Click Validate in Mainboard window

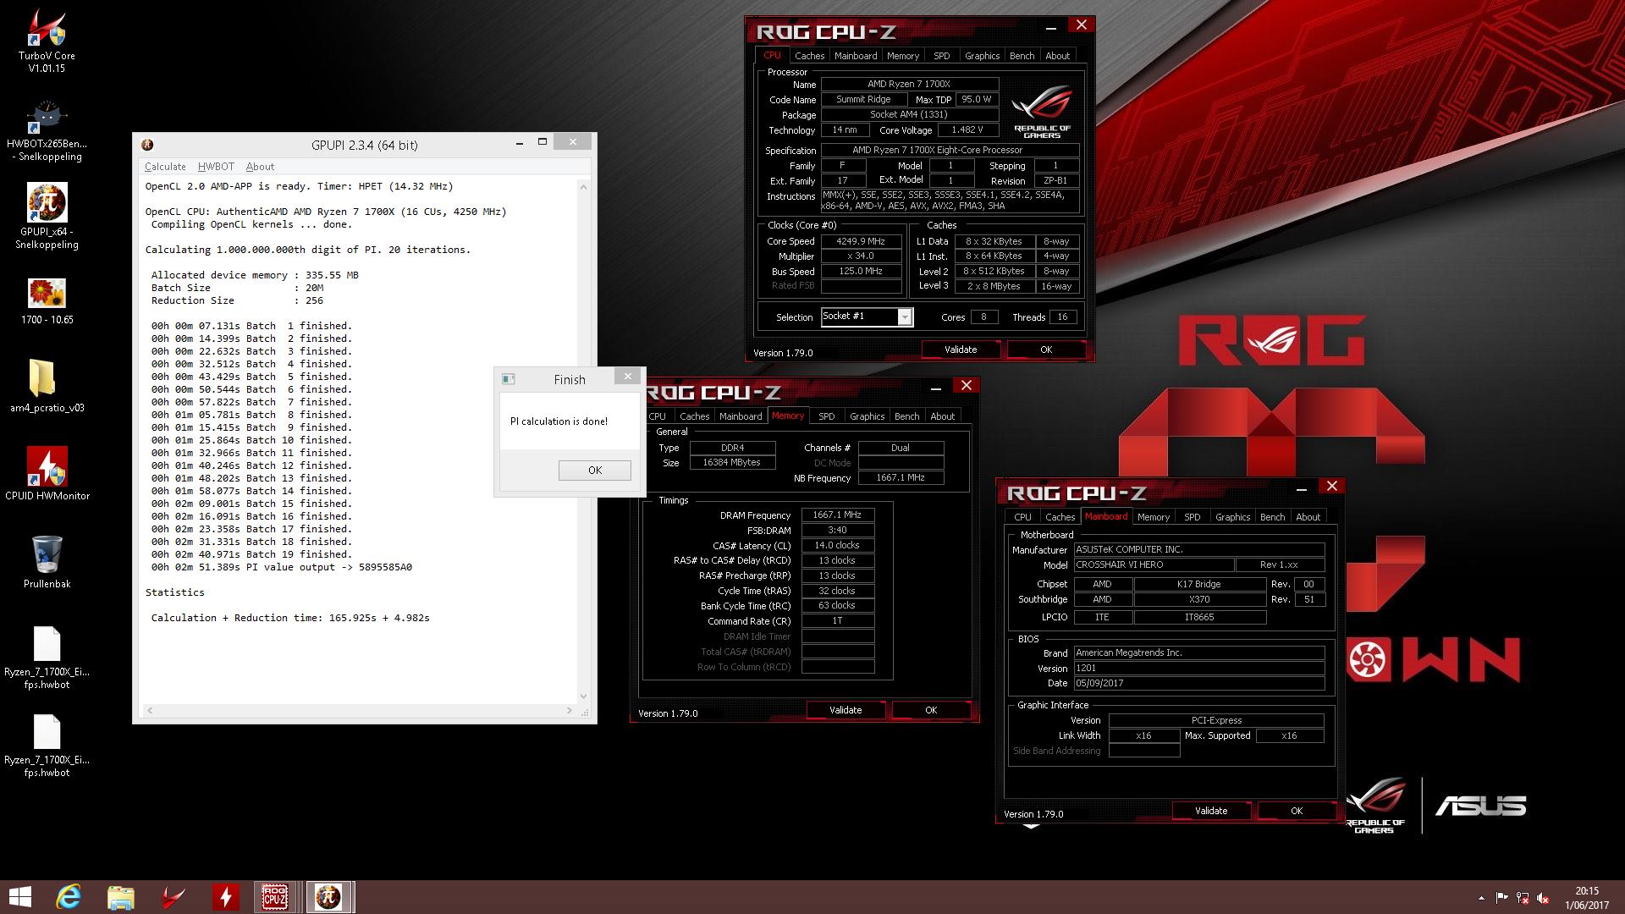coord(1211,811)
